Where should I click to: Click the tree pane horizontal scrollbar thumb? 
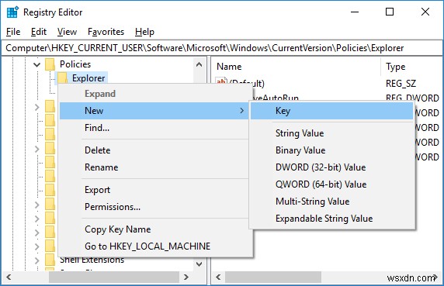tap(114, 277)
